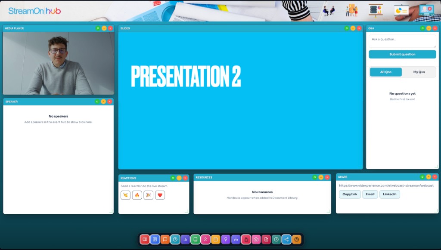Switch to the All Qsn tab

pos(385,72)
